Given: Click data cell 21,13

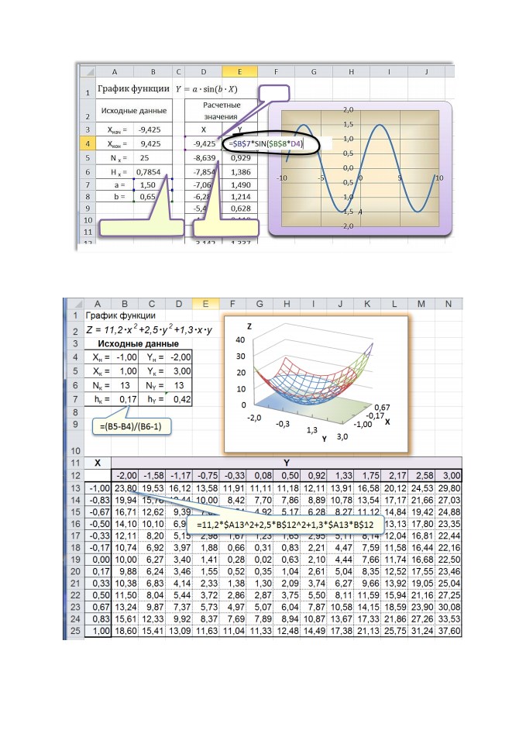Looking at the screenshot, I should tap(368, 631).
